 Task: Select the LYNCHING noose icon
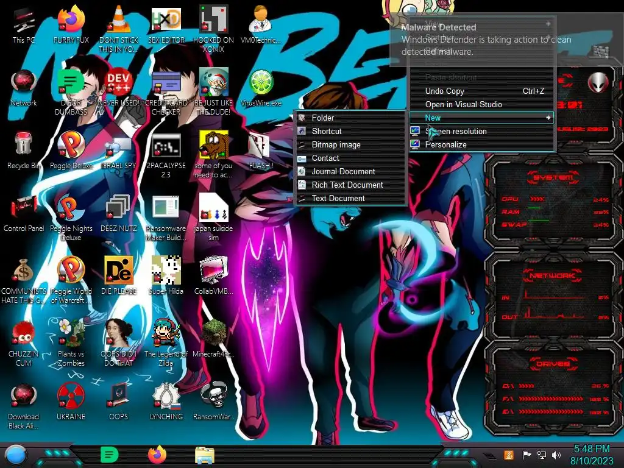coord(166,402)
